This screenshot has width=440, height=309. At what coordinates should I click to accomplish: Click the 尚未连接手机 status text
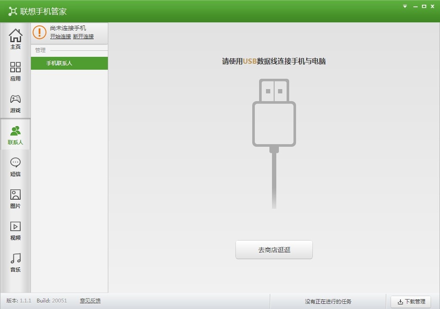pos(68,28)
